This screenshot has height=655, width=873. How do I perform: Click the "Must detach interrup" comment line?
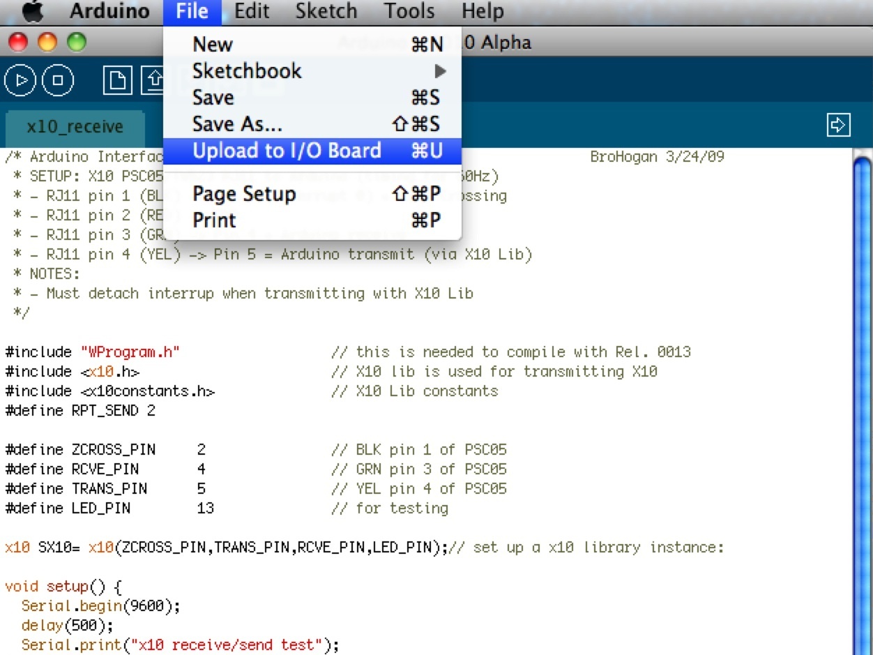[x=243, y=293]
